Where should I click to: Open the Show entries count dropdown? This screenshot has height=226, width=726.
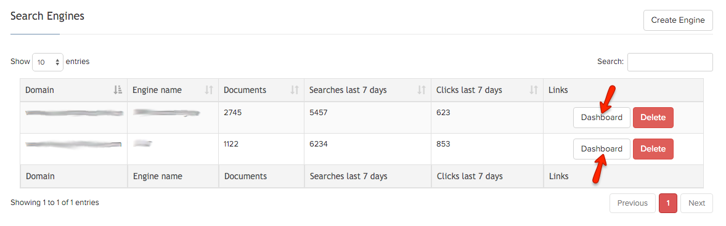47,62
